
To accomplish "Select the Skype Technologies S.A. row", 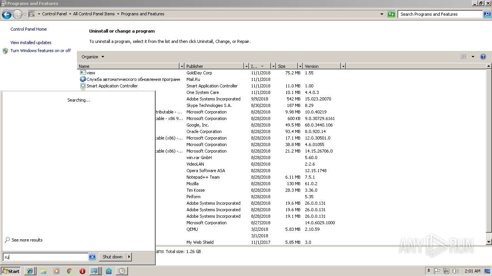I will (x=209, y=105).
